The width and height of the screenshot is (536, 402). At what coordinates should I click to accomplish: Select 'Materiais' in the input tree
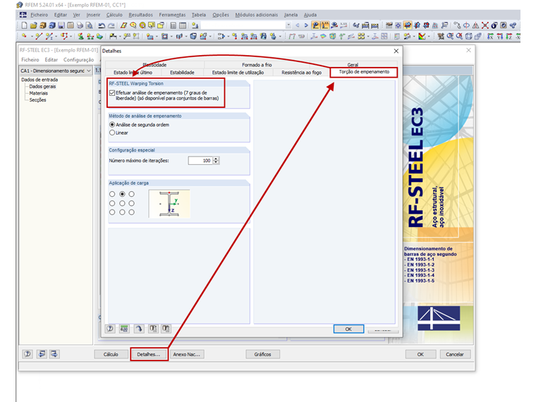point(39,93)
